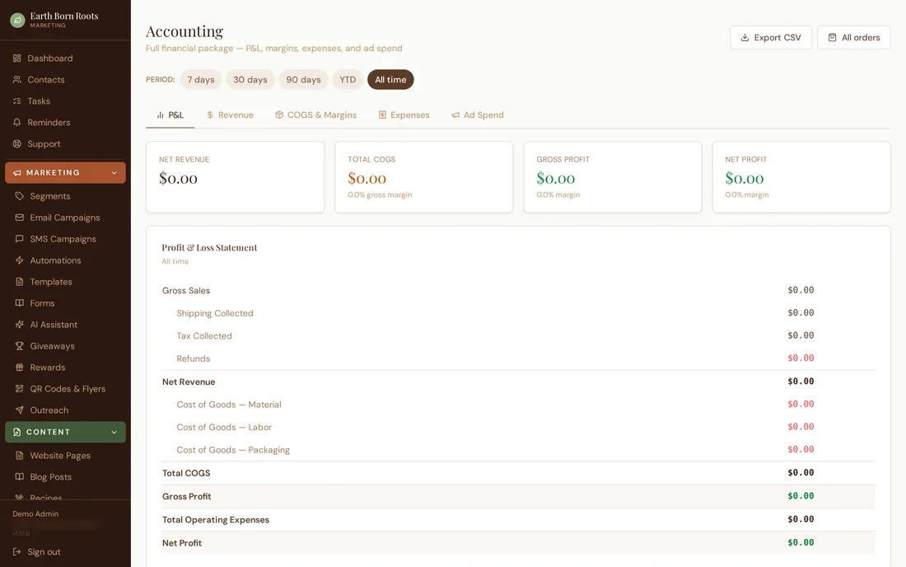The width and height of the screenshot is (906, 567).
Task: Switch to the Revenue tab
Action: coord(230,115)
